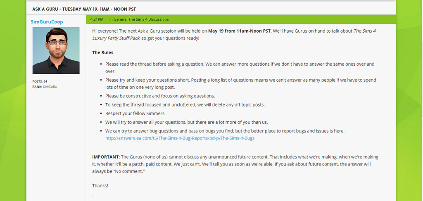Click the Ask a Guru thread title
Screen dimensions: 423x201
tap(84, 9)
